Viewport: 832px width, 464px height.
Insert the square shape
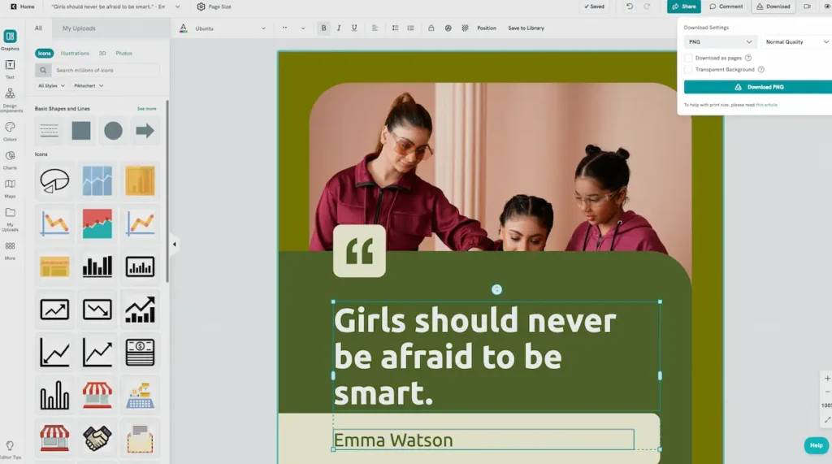[x=81, y=131]
